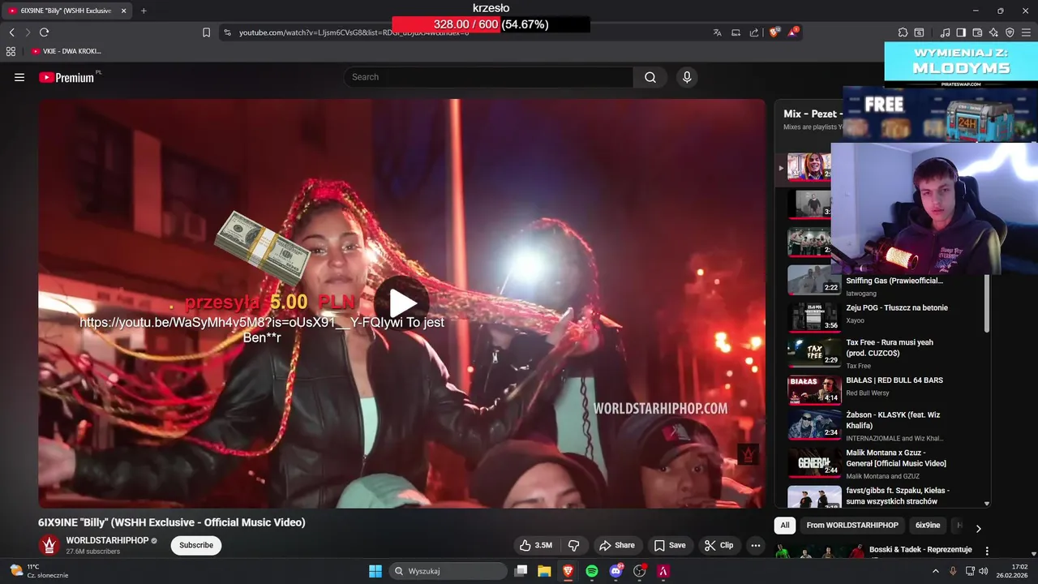Click the YouTube search magnifier button
This screenshot has width=1038, height=584.
pyautogui.click(x=650, y=77)
